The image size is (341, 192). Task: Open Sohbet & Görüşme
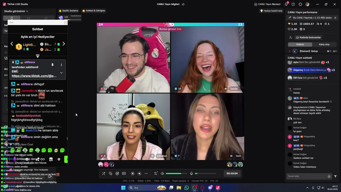[x=94, y=11]
